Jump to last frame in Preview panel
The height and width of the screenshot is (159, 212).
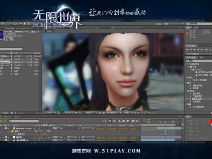tap(202, 50)
